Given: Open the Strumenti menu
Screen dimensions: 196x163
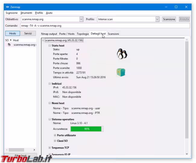Looking at the screenshot, I should point(26,13).
